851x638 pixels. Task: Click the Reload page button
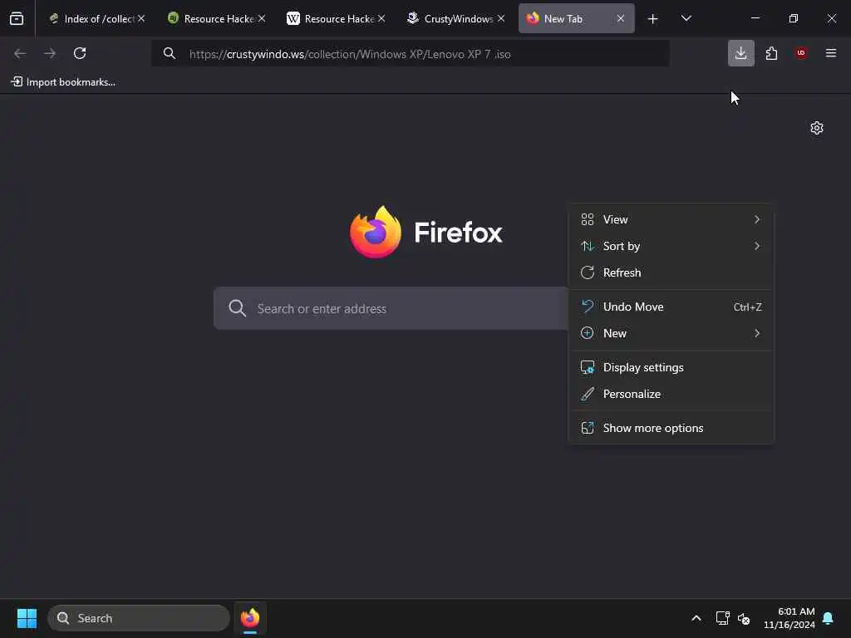(x=80, y=53)
